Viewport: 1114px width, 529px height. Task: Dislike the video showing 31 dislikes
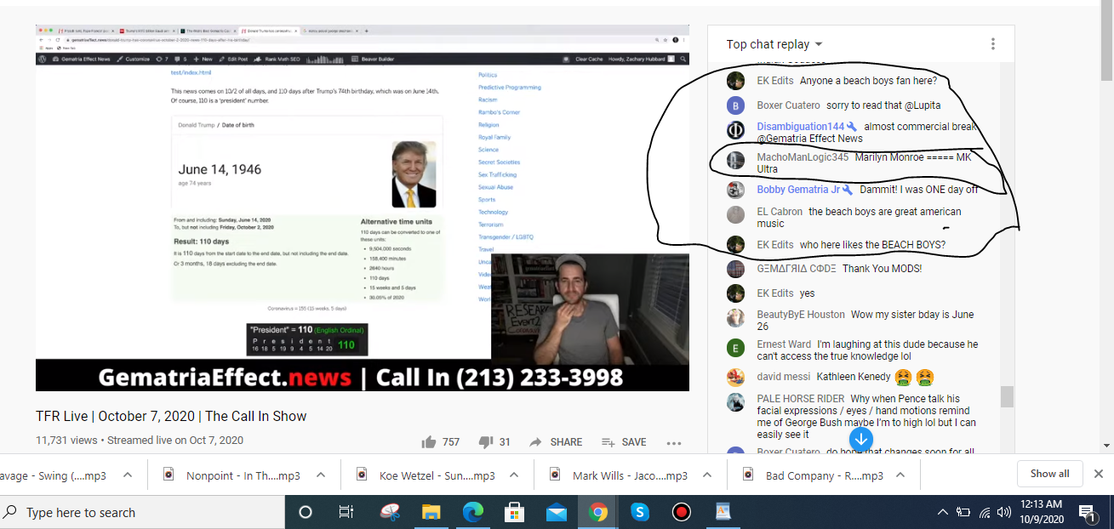pos(494,442)
